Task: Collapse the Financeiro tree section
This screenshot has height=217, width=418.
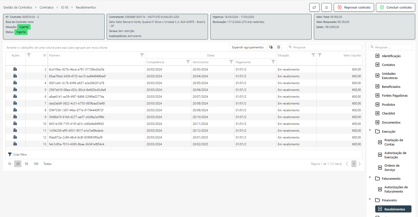Action: click(x=370, y=199)
